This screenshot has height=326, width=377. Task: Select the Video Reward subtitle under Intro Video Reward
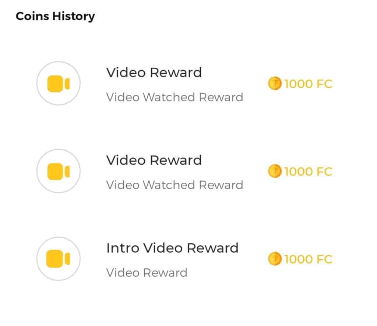[x=146, y=272]
